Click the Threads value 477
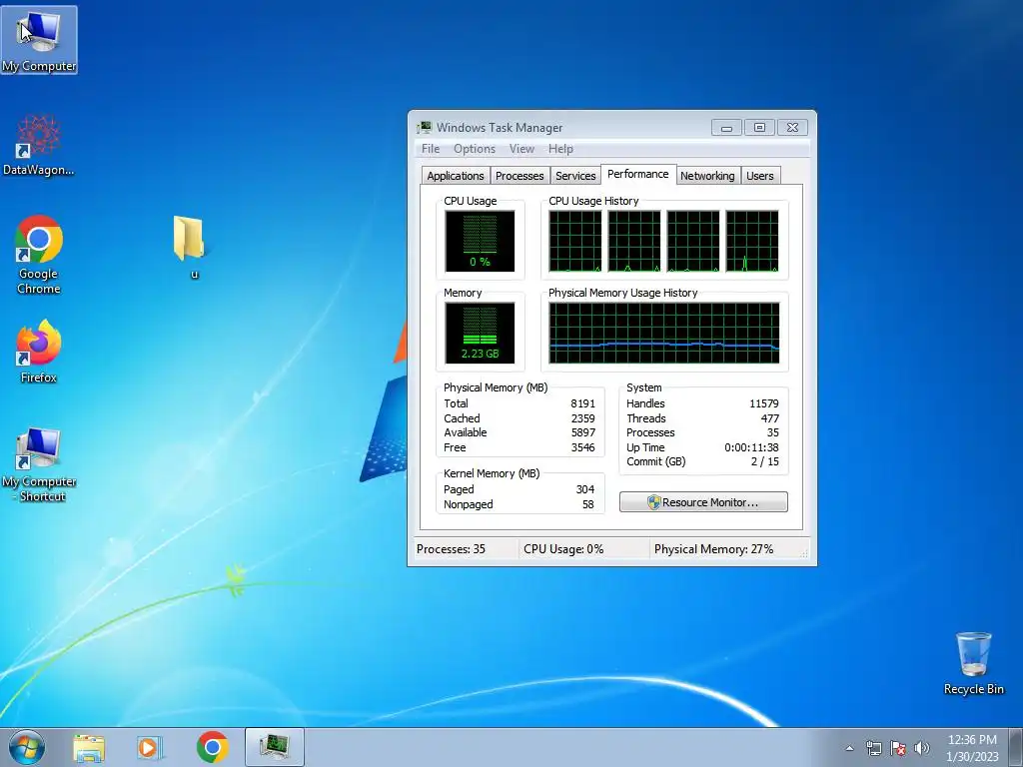 [x=770, y=418]
